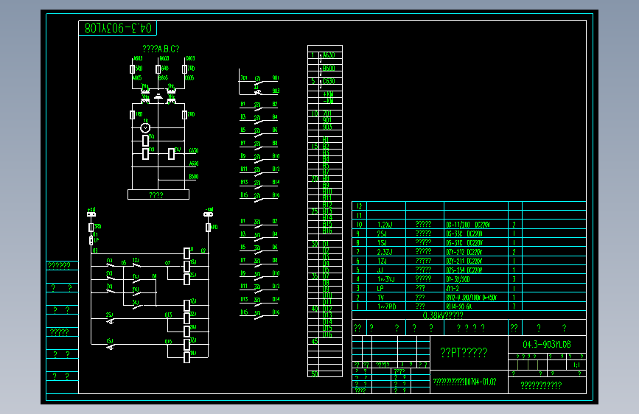Click the B16 contact terminal label

276,195
